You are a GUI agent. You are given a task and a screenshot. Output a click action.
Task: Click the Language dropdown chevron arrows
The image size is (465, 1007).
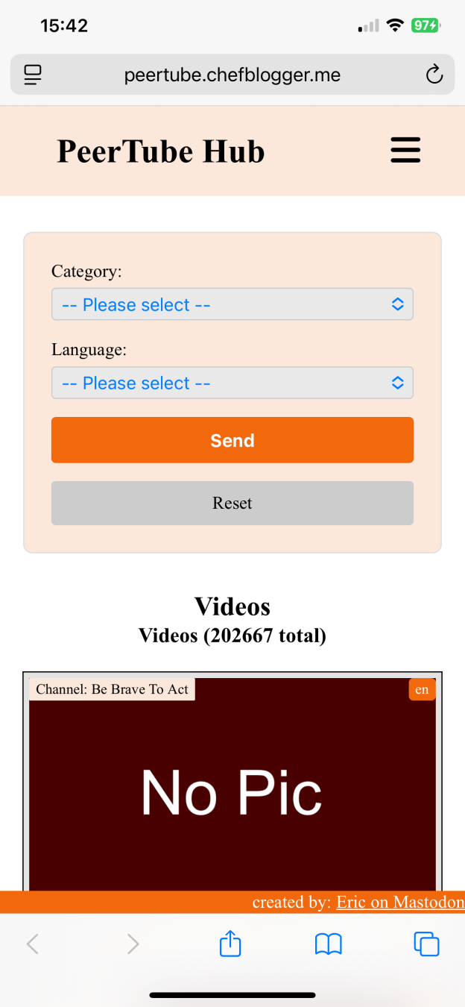coord(398,383)
